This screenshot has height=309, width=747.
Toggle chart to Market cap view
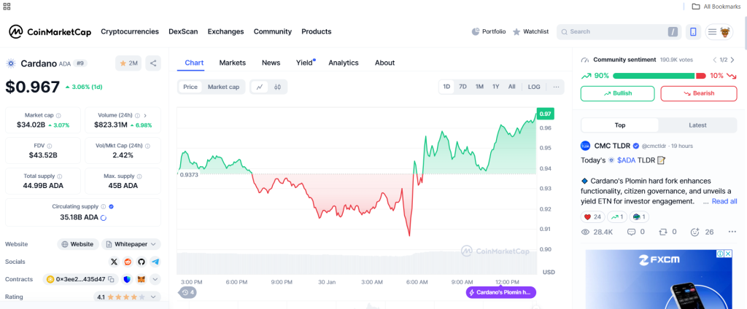click(223, 87)
